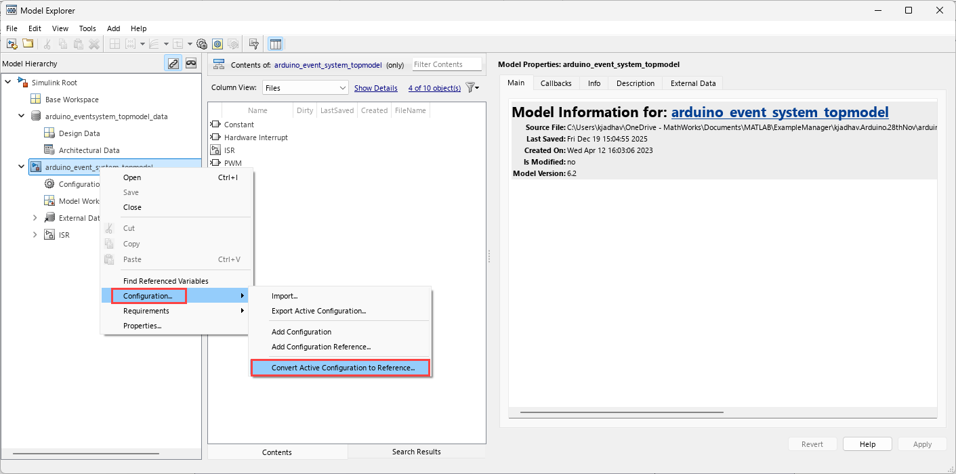956x474 pixels.
Task: Open the Column View dropdown showing Files
Action: 305,87
